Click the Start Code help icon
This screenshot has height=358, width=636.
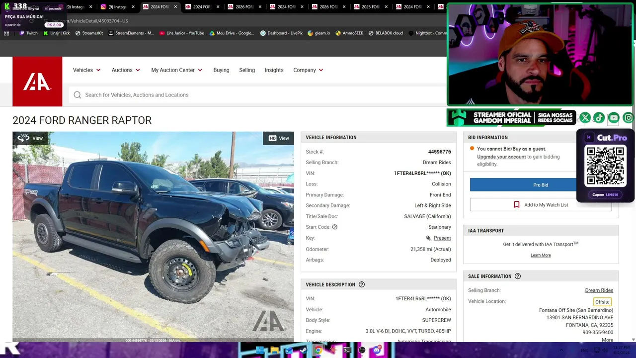pyautogui.click(x=335, y=227)
